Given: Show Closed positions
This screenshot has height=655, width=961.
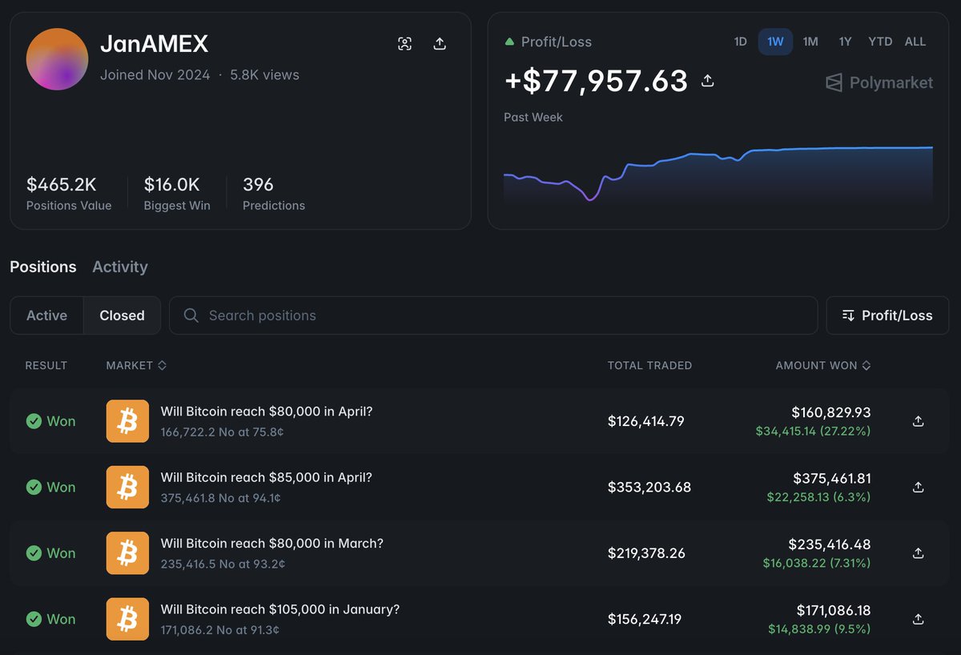Looking at the screenshot, I should [122, 315].
